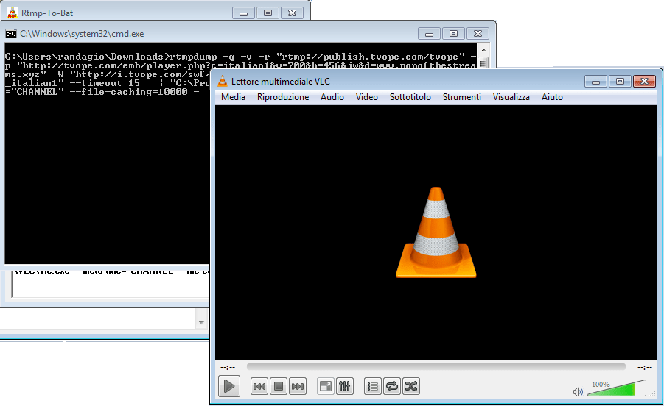
Task: Click the Rtmp-To-Bat title bar icon
Action: (x=13, y=13)
